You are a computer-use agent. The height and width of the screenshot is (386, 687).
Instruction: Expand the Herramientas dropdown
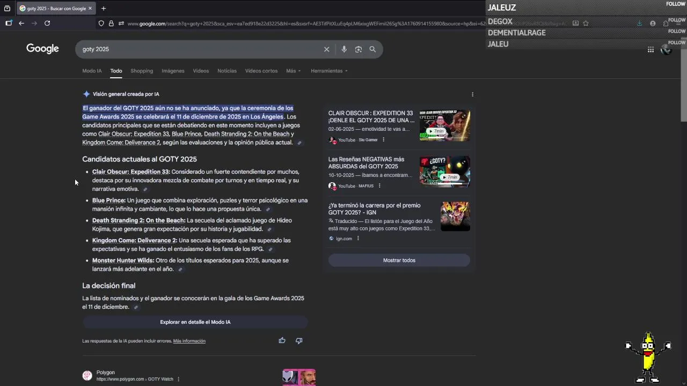[329, 71]
